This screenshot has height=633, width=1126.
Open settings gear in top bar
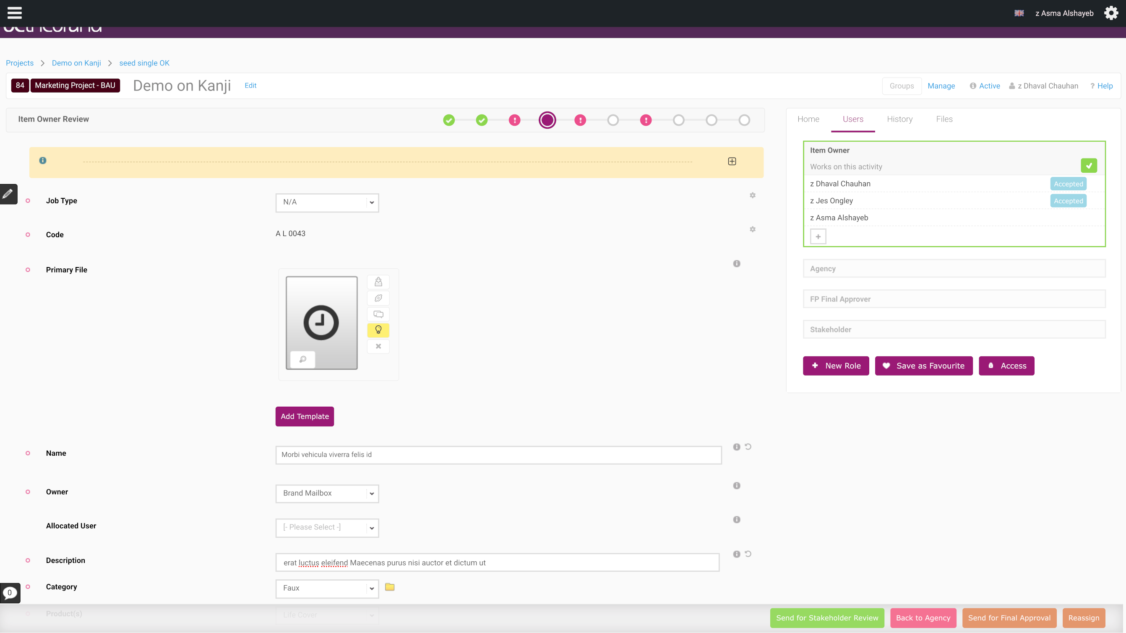[x=1111, y=13]
